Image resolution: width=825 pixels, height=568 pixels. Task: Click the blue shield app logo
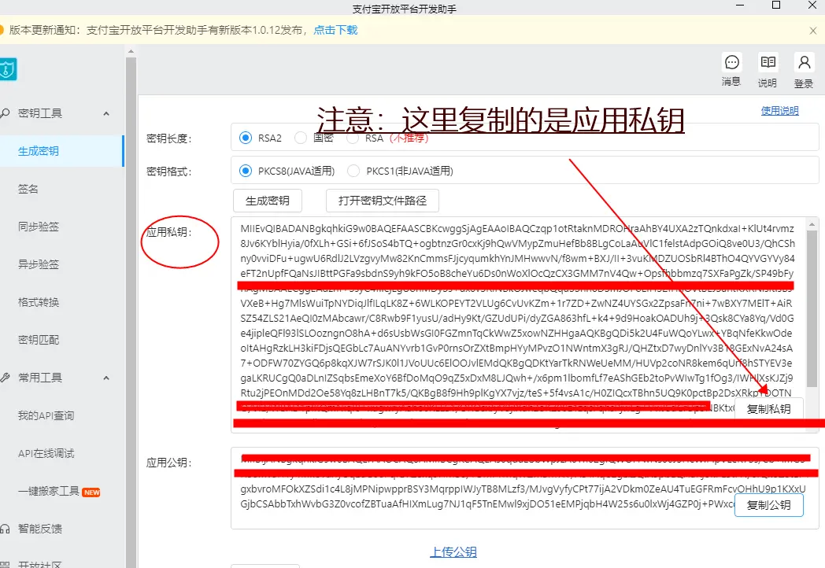tap(7, 69)
